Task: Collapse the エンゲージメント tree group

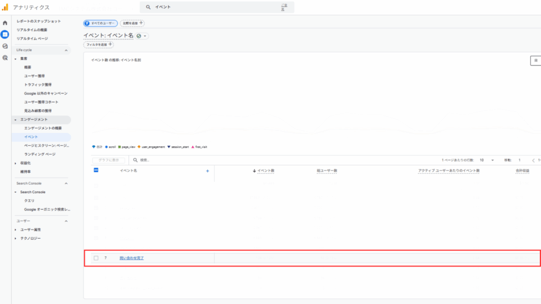Action: 15,120
